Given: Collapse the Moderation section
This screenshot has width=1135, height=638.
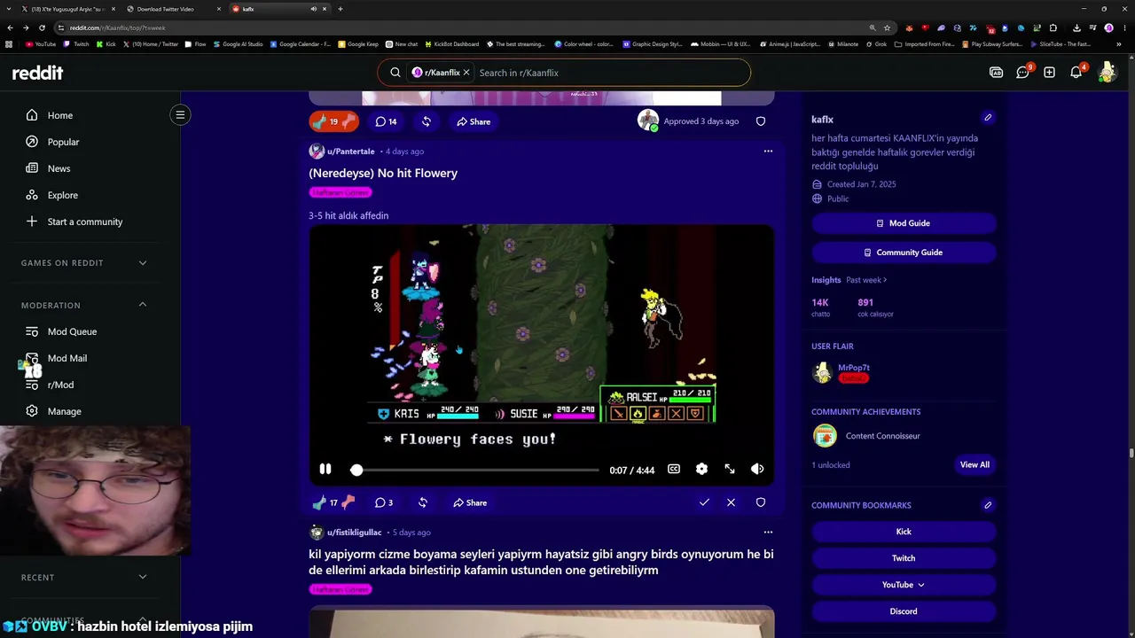Looking at the screenshot, I should (143, 305).
